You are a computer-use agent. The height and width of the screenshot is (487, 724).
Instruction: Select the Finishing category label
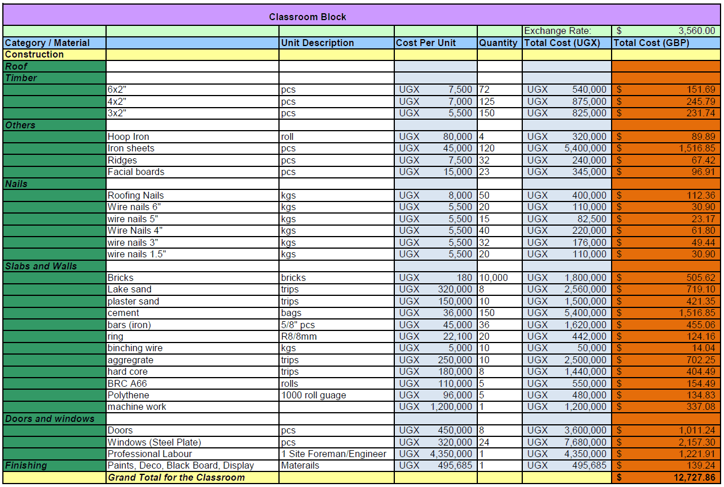(x=54, y=465)
